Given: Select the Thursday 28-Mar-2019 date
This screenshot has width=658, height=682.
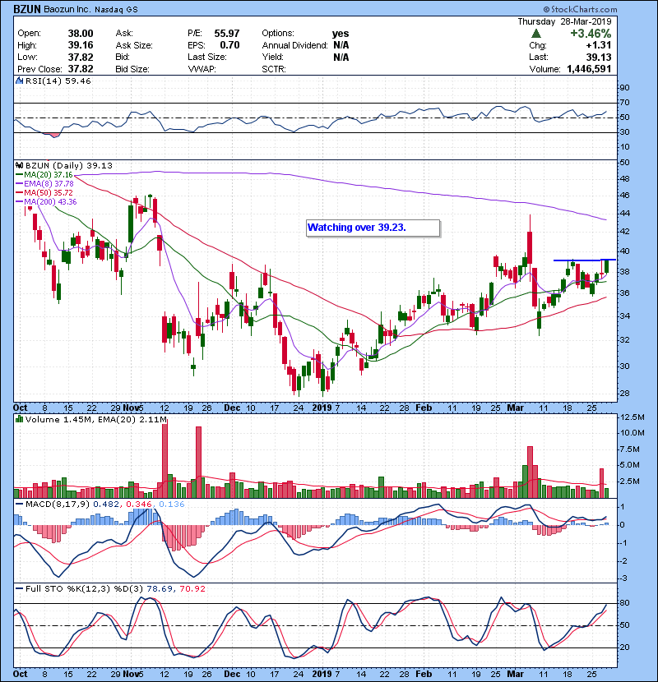Looking at the screenshot, I should click(x=564, y=21).
